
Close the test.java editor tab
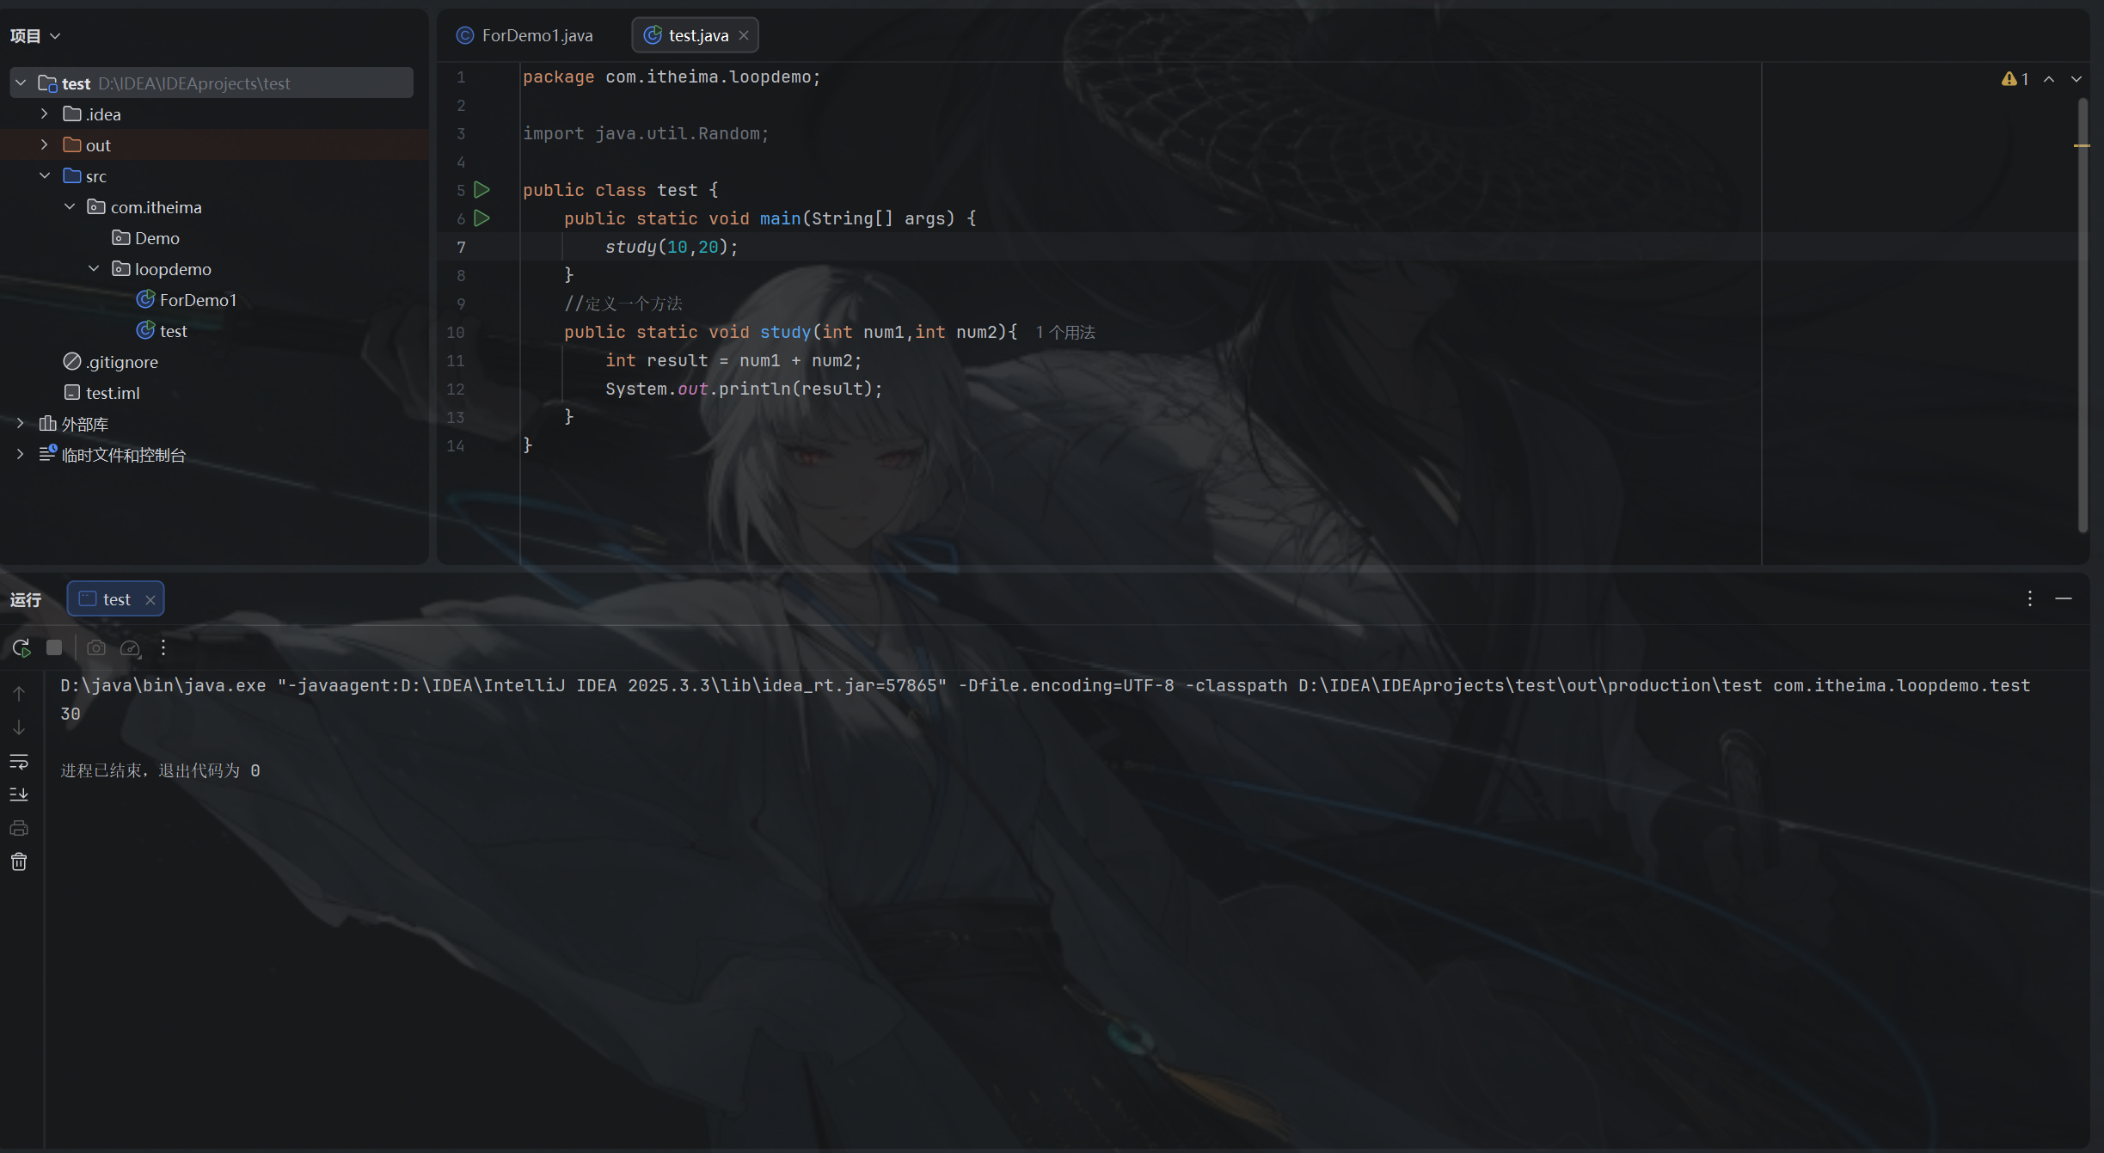[x=744, y=35]
